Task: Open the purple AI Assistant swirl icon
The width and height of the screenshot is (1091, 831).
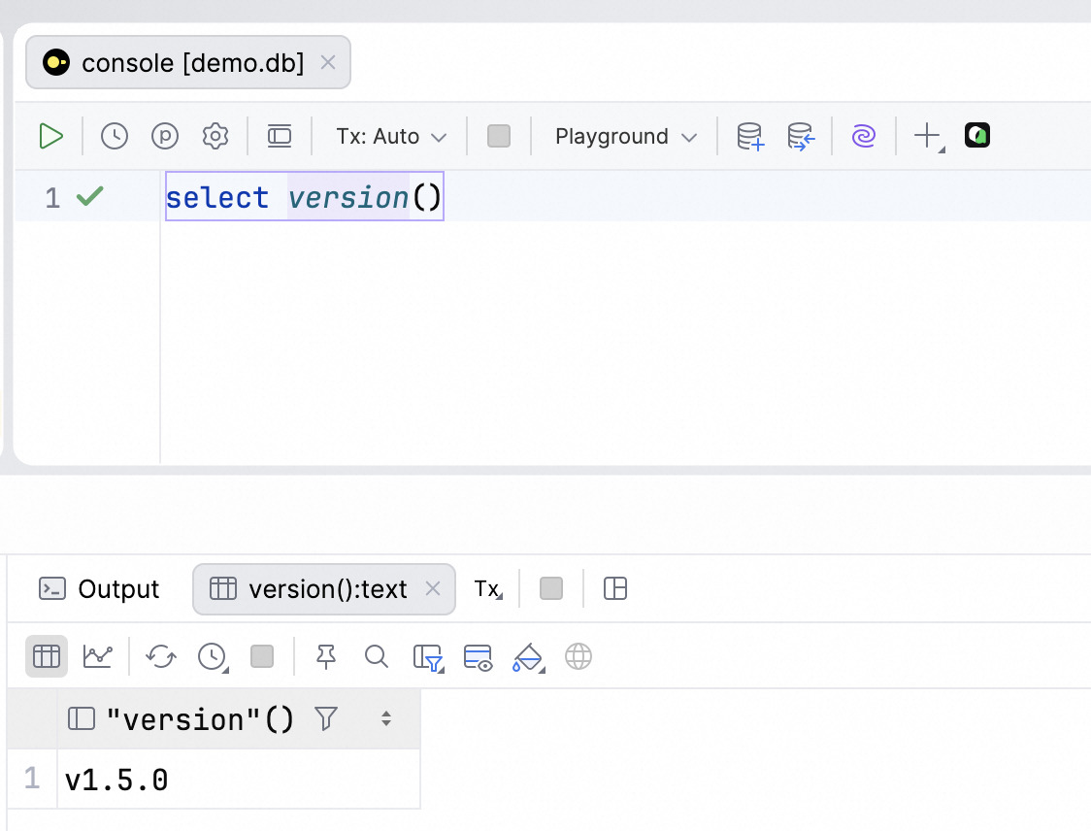Action: (x=864, y=136)
